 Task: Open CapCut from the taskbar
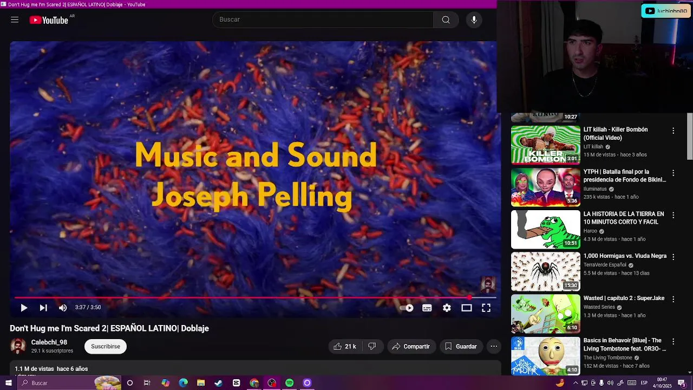coord(236,383)
